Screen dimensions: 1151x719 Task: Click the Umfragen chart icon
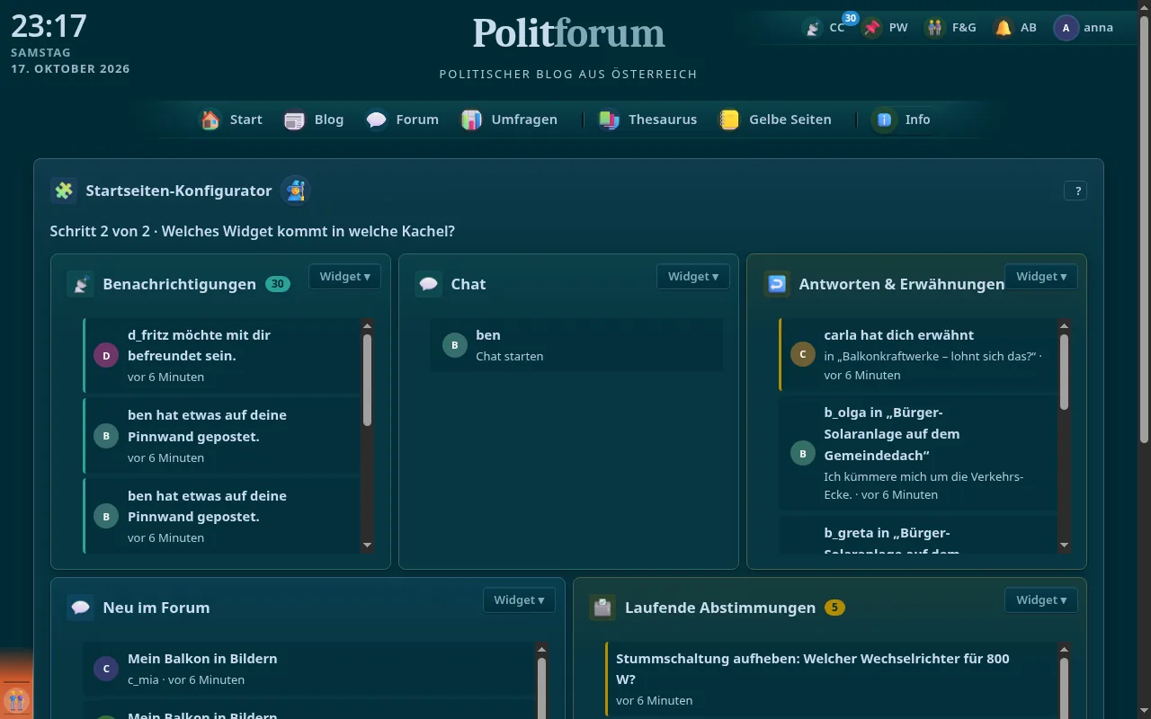471,120
